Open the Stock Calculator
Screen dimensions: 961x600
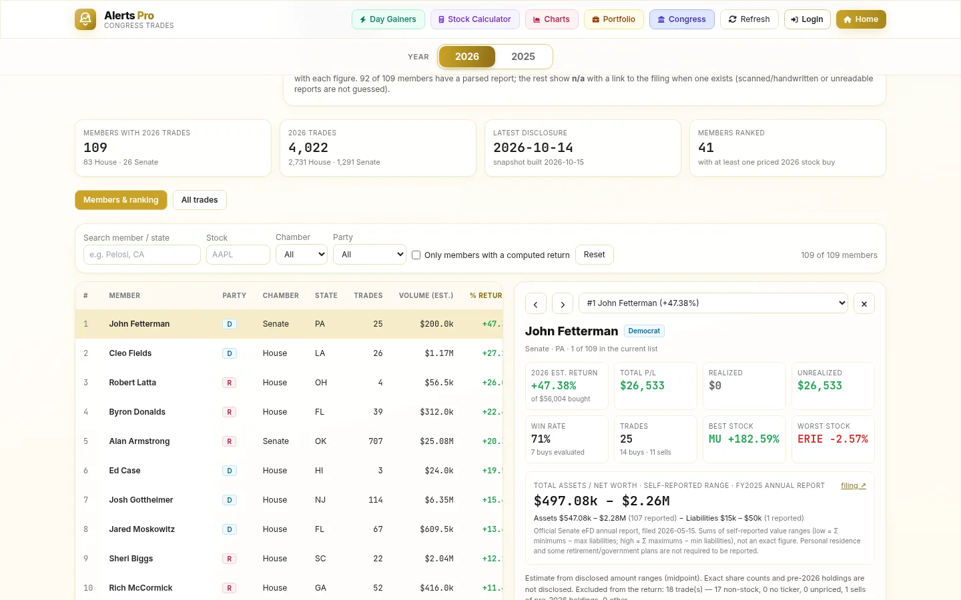click(x=474, y=19)
